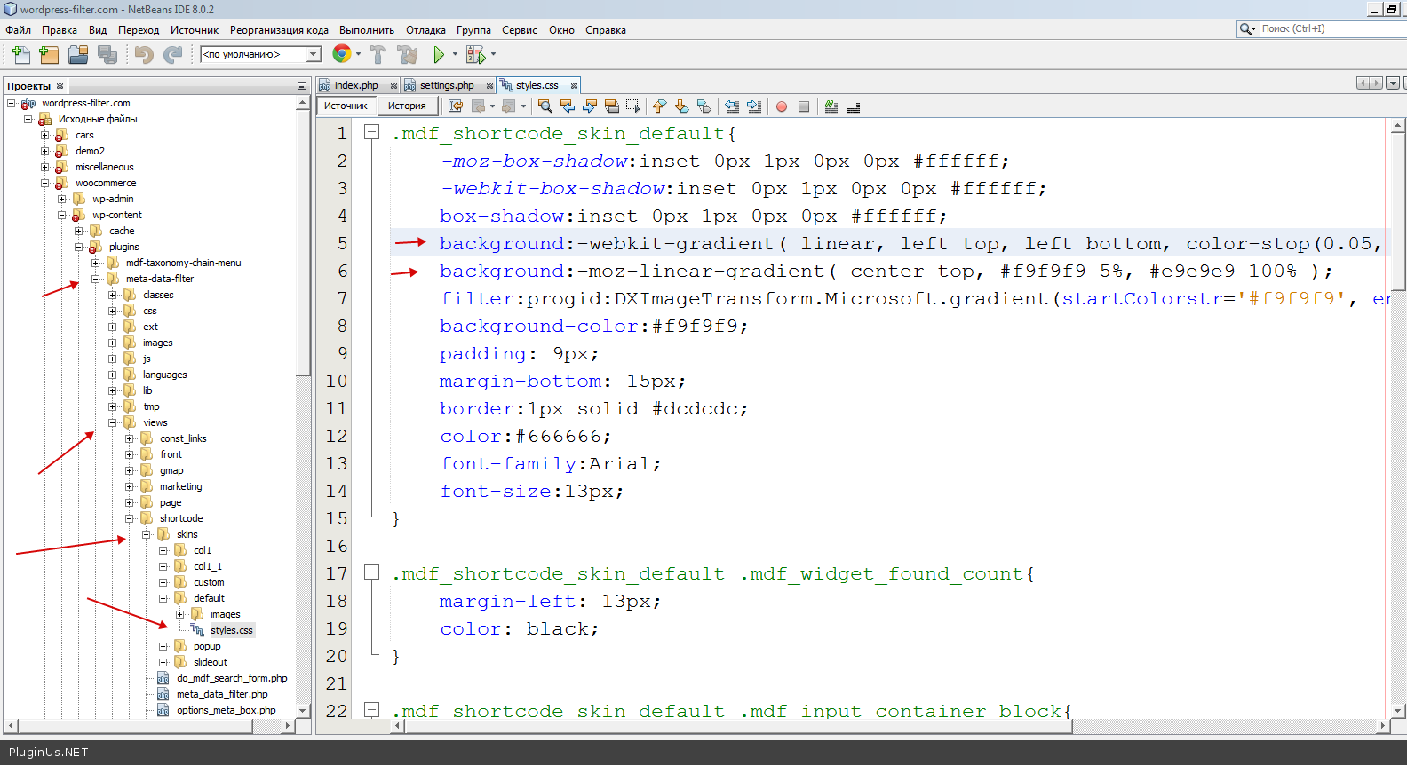Toggle bookmark icon in editor toolbar

[704, 106]
